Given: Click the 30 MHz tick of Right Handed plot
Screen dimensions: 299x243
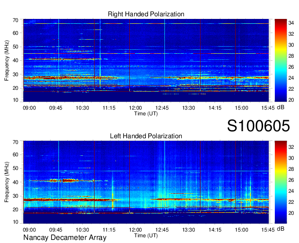Looking at the screenshot, I should pos(15,74).
